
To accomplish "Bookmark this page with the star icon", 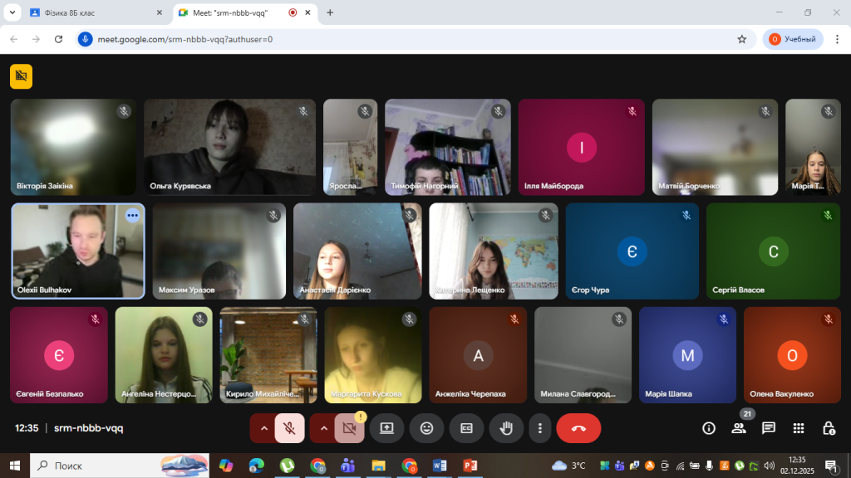I will (x=742, y=39).
